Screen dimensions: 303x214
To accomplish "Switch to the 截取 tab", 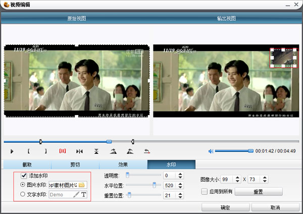I will point(27,165).
